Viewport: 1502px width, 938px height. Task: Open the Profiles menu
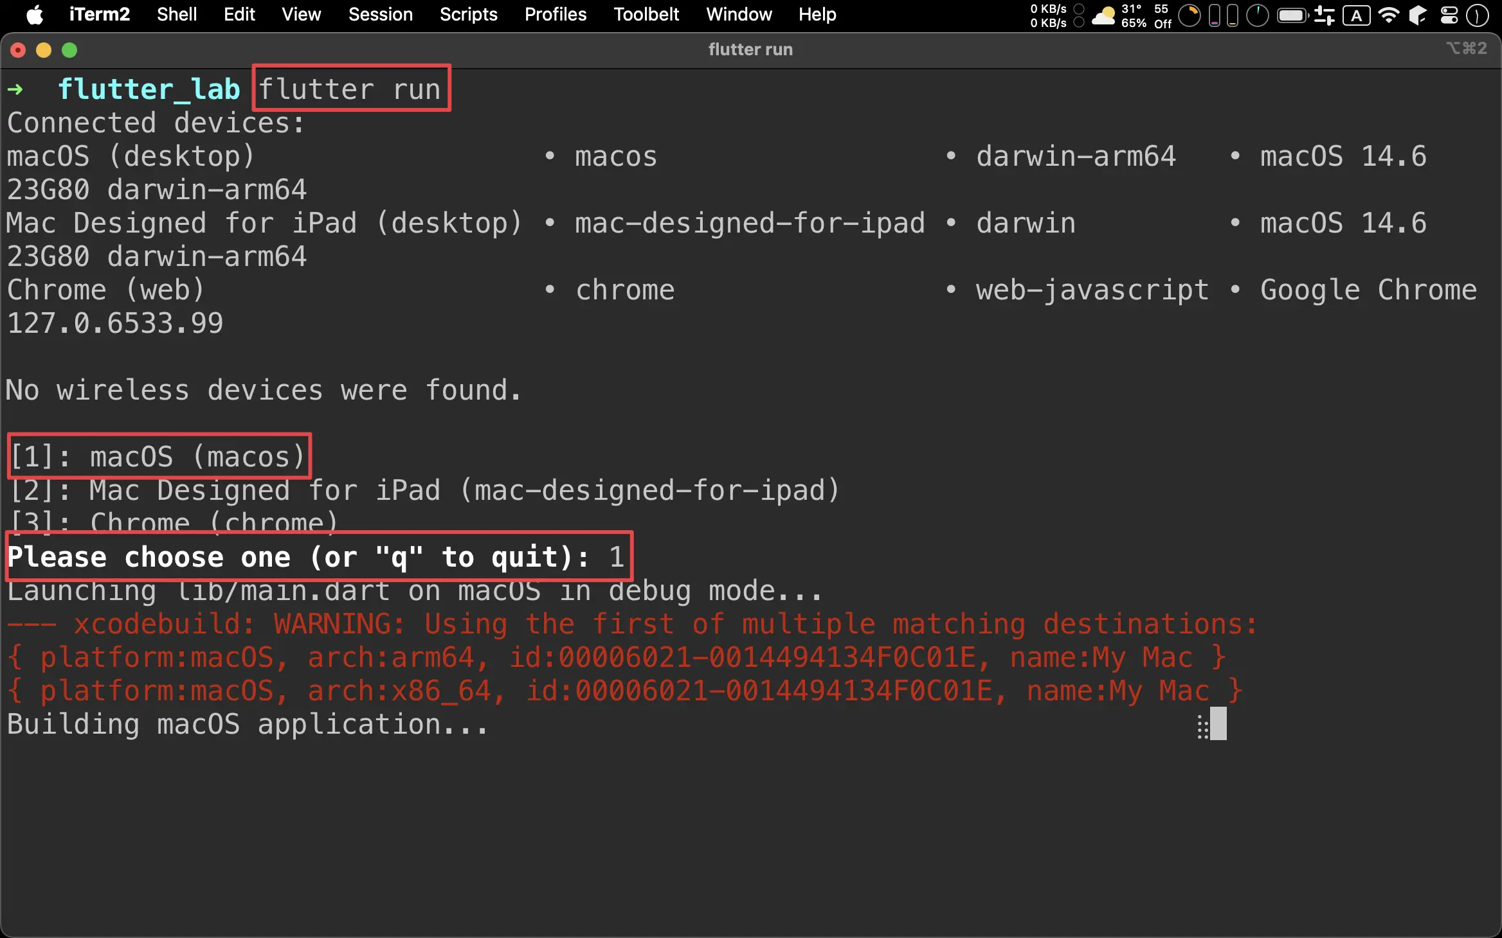point(555,15)
